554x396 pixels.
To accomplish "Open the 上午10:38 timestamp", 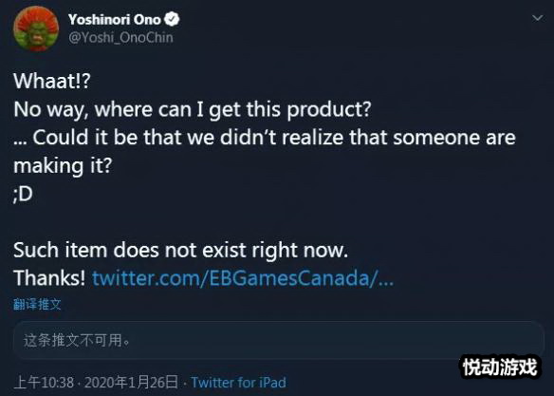I will 44,382.
